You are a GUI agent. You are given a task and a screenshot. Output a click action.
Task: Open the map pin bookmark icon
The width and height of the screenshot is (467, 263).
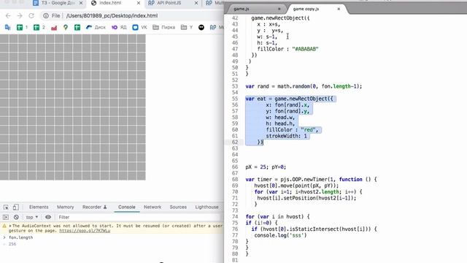click(66, 28)
